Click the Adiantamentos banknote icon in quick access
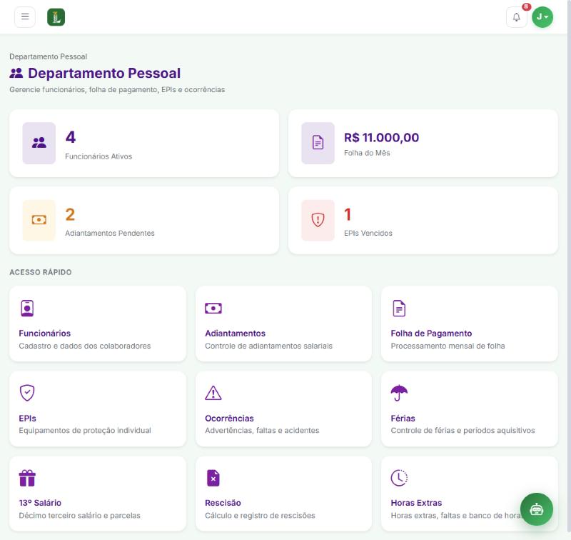This screenshot has height=540, width=571. [x=213, y=309]
